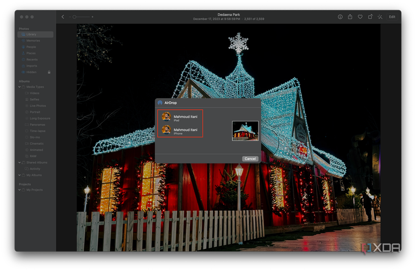The width and height of the screenshot is (416, 271).
Task: Open Long Exposure album
Action: (40, 118)
